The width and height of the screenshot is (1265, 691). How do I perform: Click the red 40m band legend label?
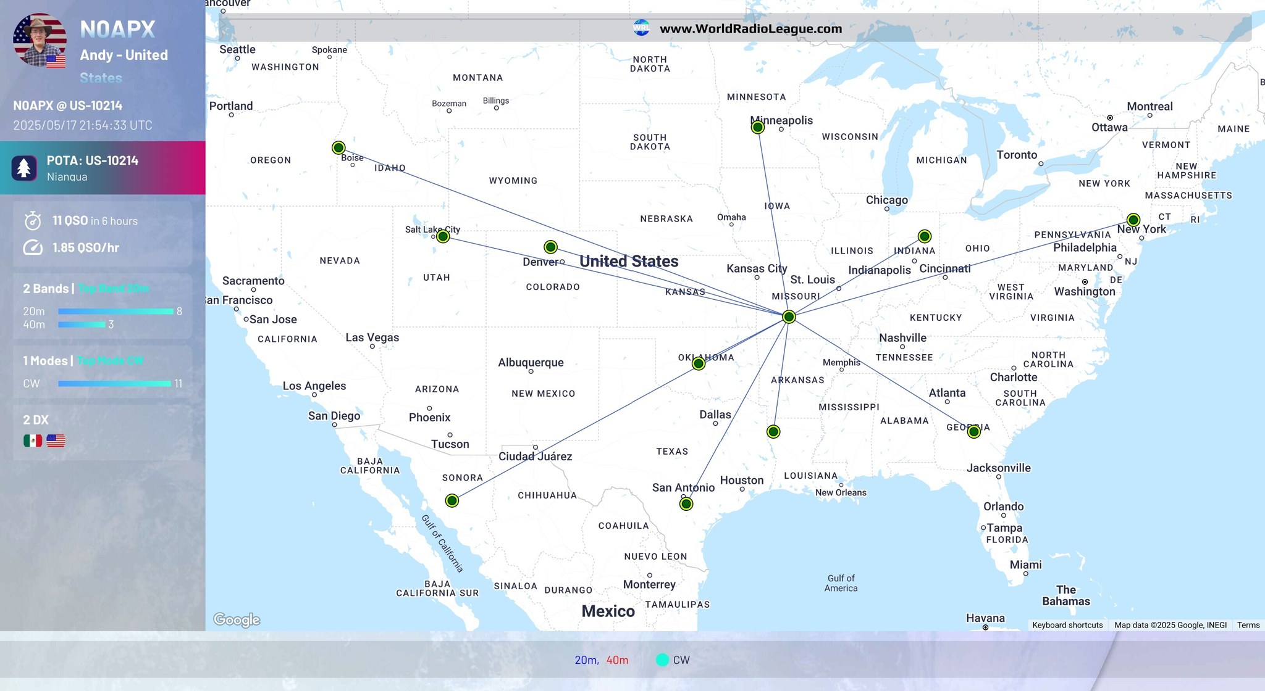[x=617, y=660]
